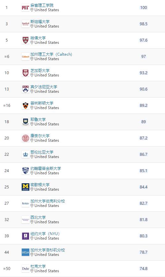
Task: Click the Yale crest logo
Action: 26,122
